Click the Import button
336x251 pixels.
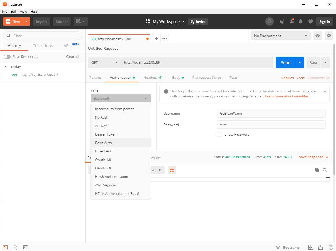click(42, 21)
